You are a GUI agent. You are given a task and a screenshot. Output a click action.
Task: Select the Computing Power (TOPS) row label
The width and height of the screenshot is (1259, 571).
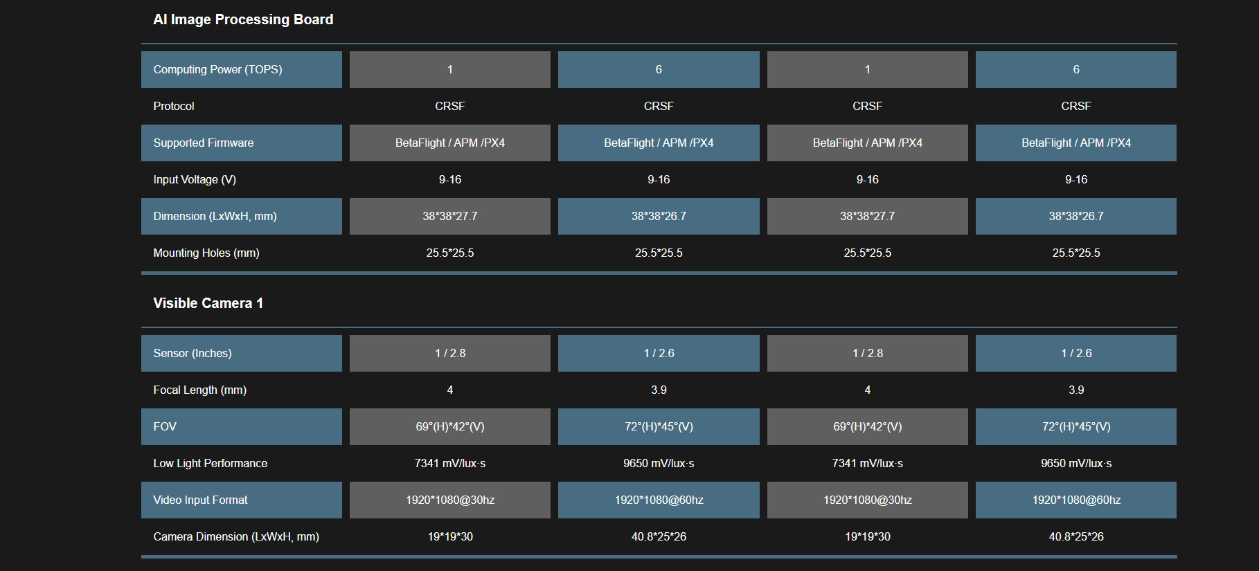pos(217,69)
